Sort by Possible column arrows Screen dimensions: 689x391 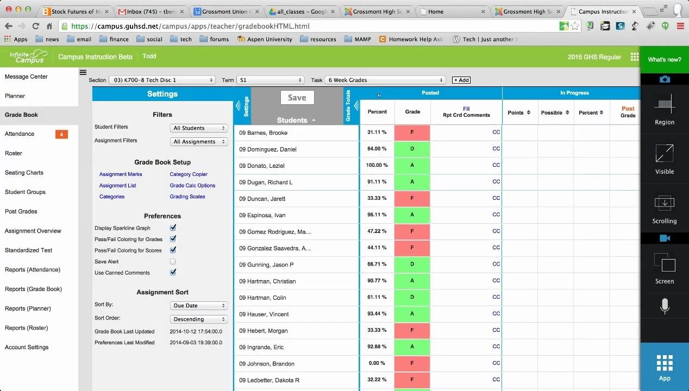pyautogui.click(x=567, y=112)
